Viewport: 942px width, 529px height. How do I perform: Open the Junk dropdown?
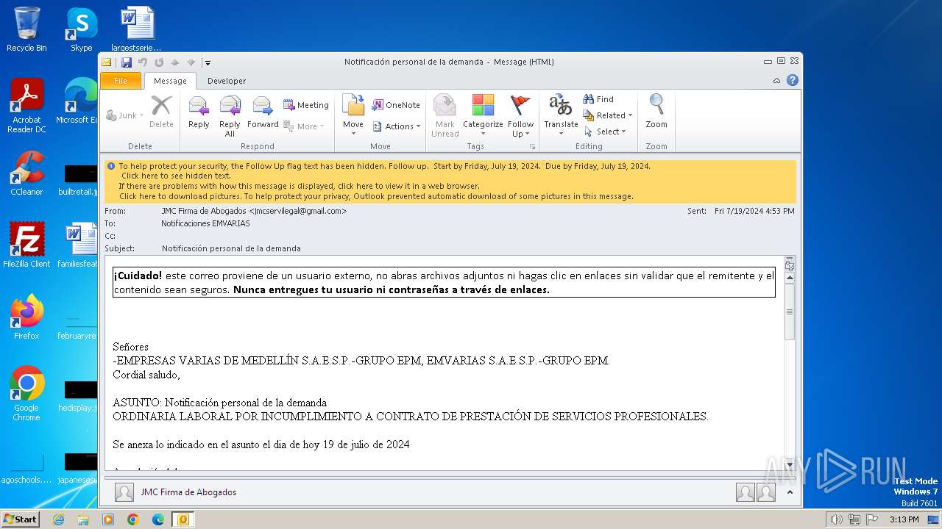[125, 115]
